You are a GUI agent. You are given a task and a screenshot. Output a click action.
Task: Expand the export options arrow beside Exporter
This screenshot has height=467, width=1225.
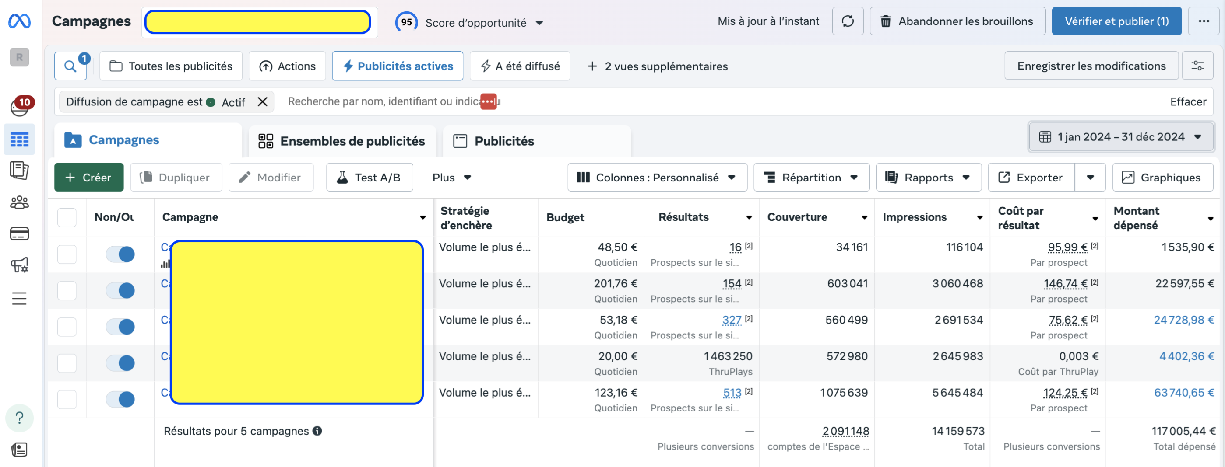[1090, 177]
